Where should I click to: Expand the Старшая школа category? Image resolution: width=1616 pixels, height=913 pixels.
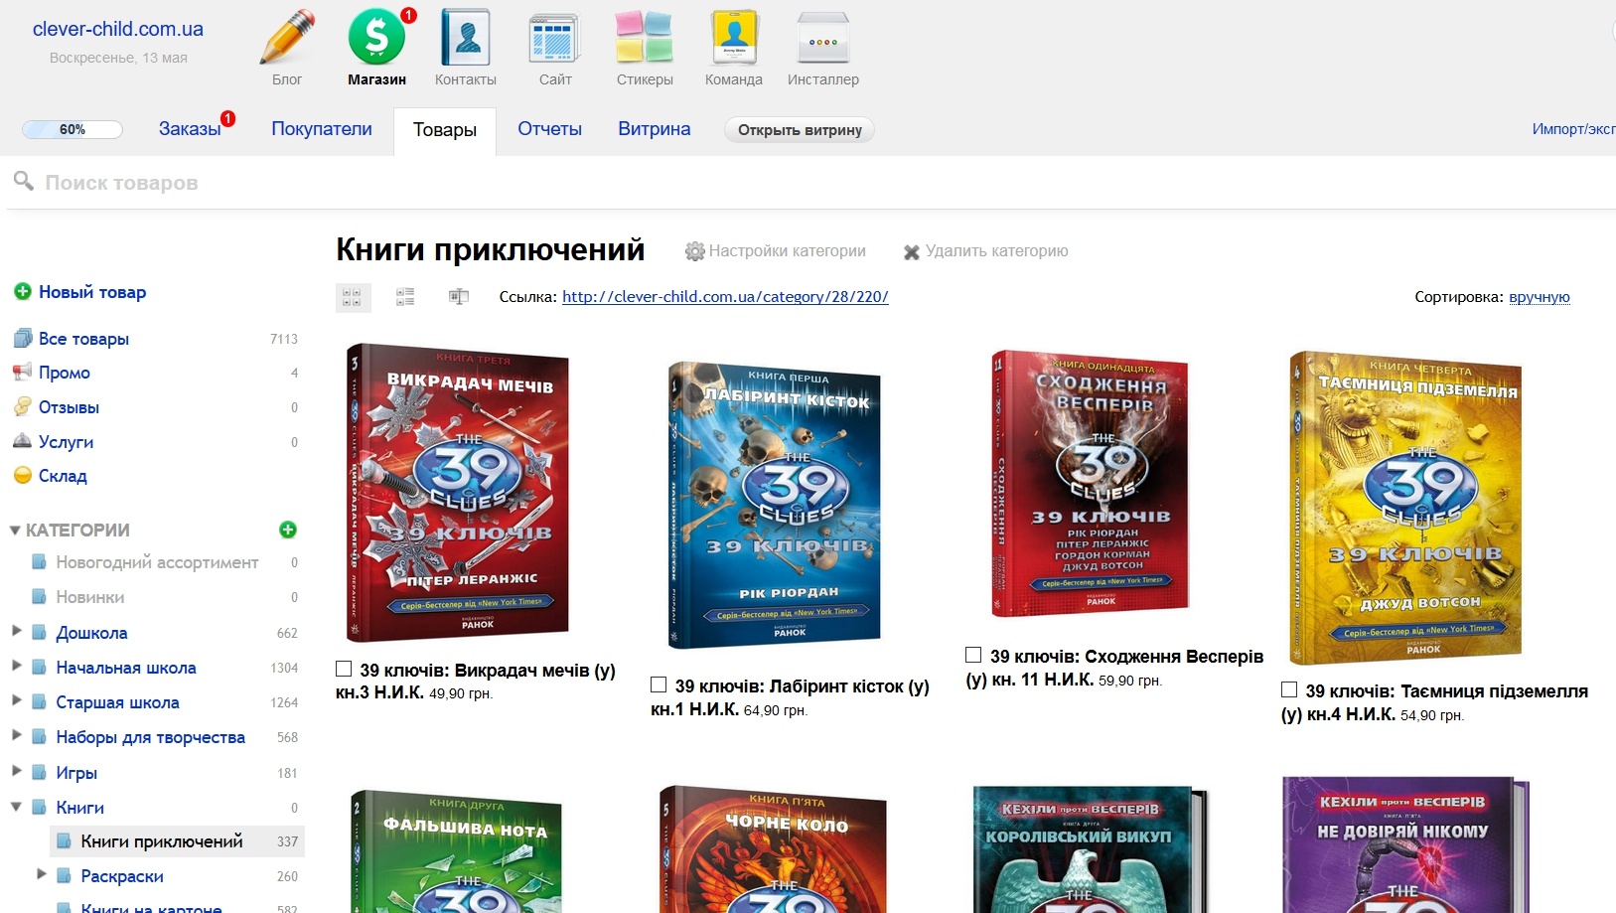tap(16, 699)
